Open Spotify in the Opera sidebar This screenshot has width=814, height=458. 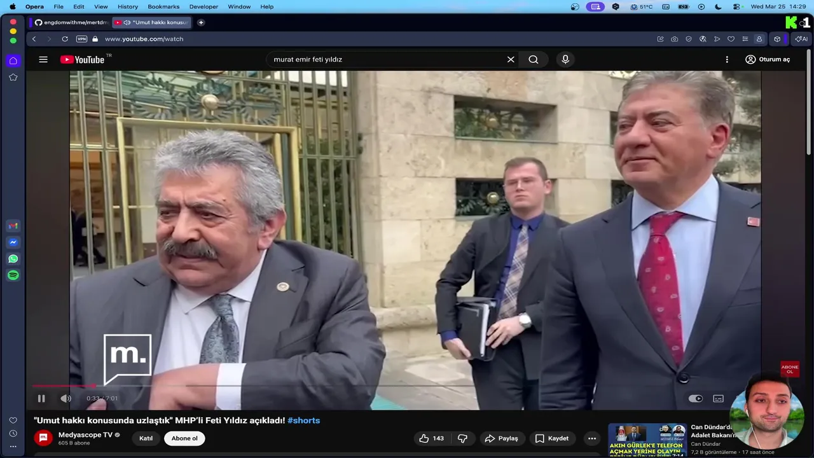[13, 275]
